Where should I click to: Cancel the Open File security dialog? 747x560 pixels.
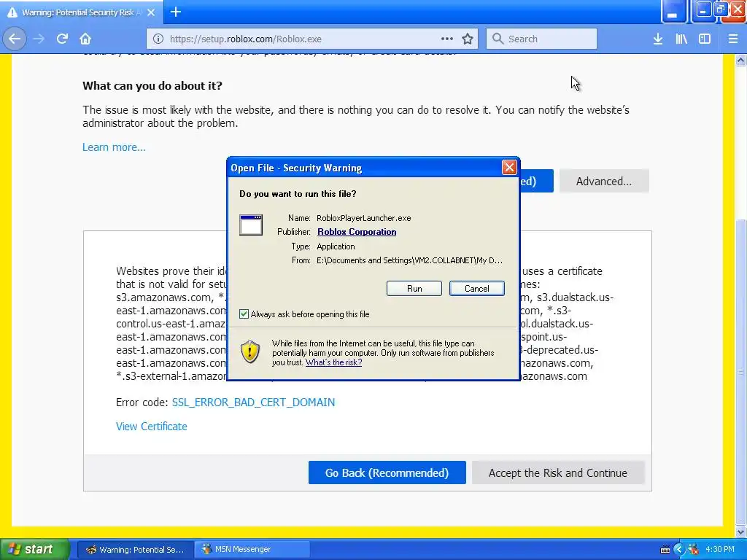477,289
